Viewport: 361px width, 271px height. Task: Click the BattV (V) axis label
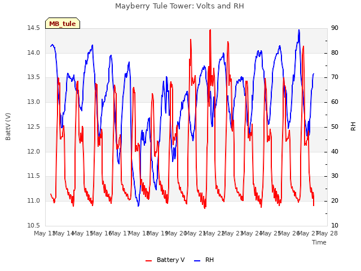[8, 126]
